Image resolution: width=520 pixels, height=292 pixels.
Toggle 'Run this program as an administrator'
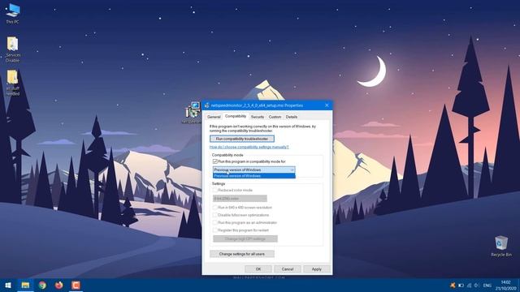(x=214, y=222)
